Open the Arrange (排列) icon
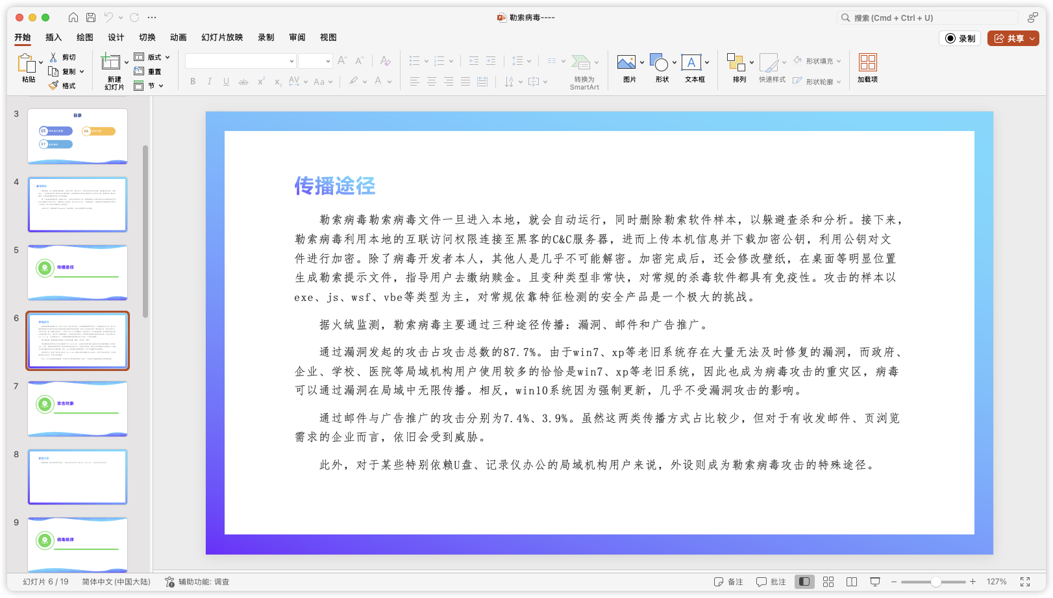Screen dimensions: 1053x598 [x=736, y=63]
